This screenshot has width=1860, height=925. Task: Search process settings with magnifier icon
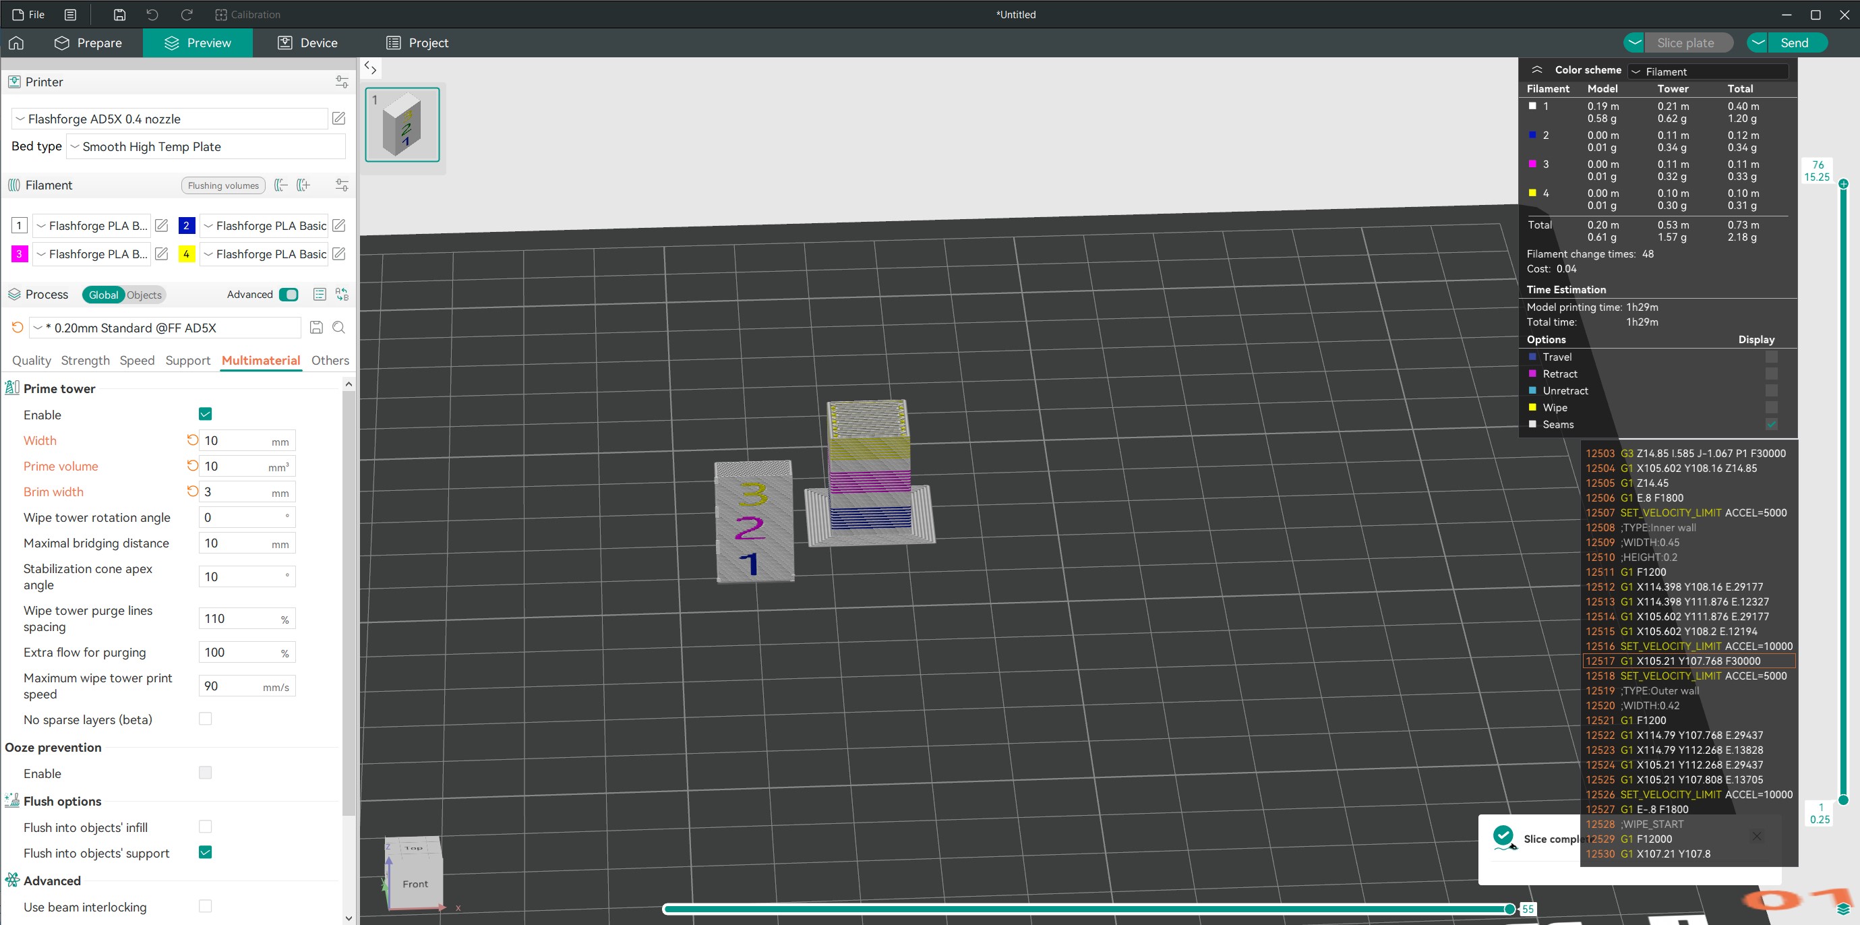(338, 328)
